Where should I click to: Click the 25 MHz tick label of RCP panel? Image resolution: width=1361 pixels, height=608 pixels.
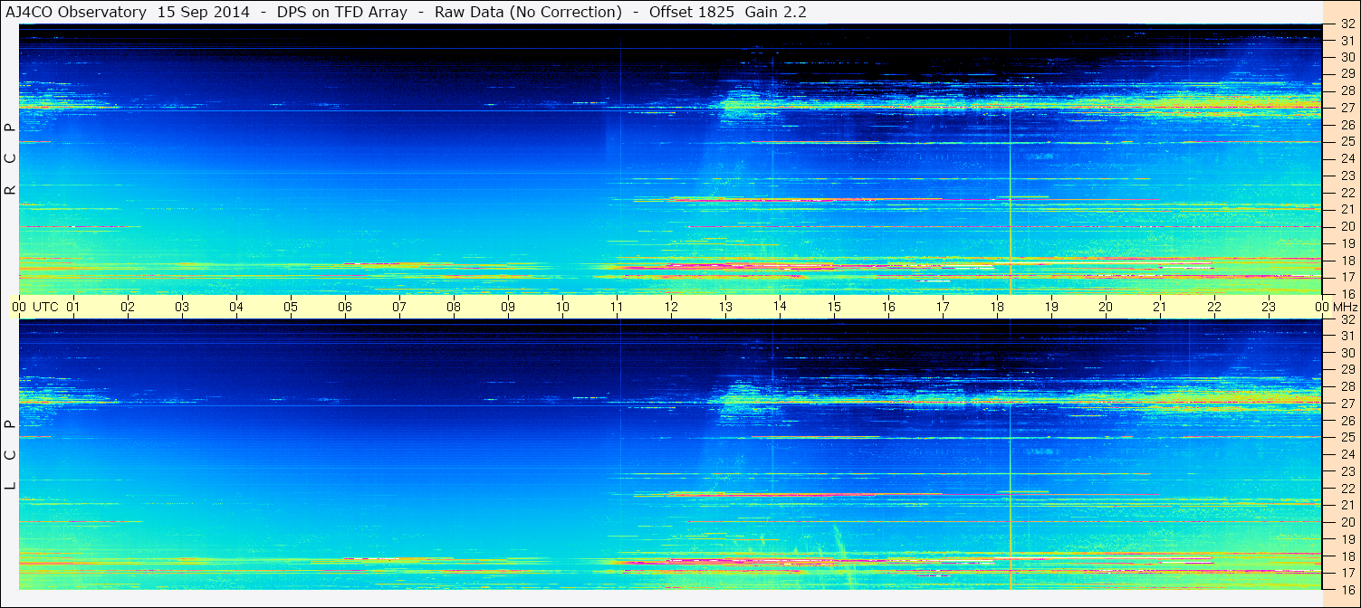[x=1347, y=142]
